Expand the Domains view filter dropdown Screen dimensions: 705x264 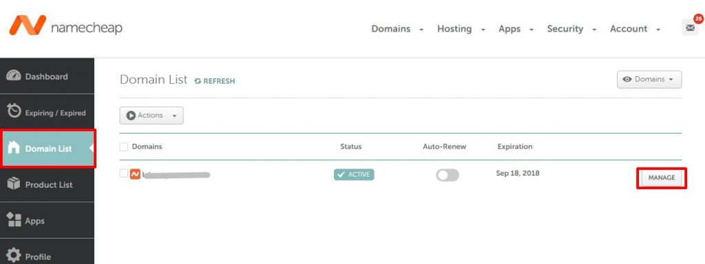(x=649, y=80)
